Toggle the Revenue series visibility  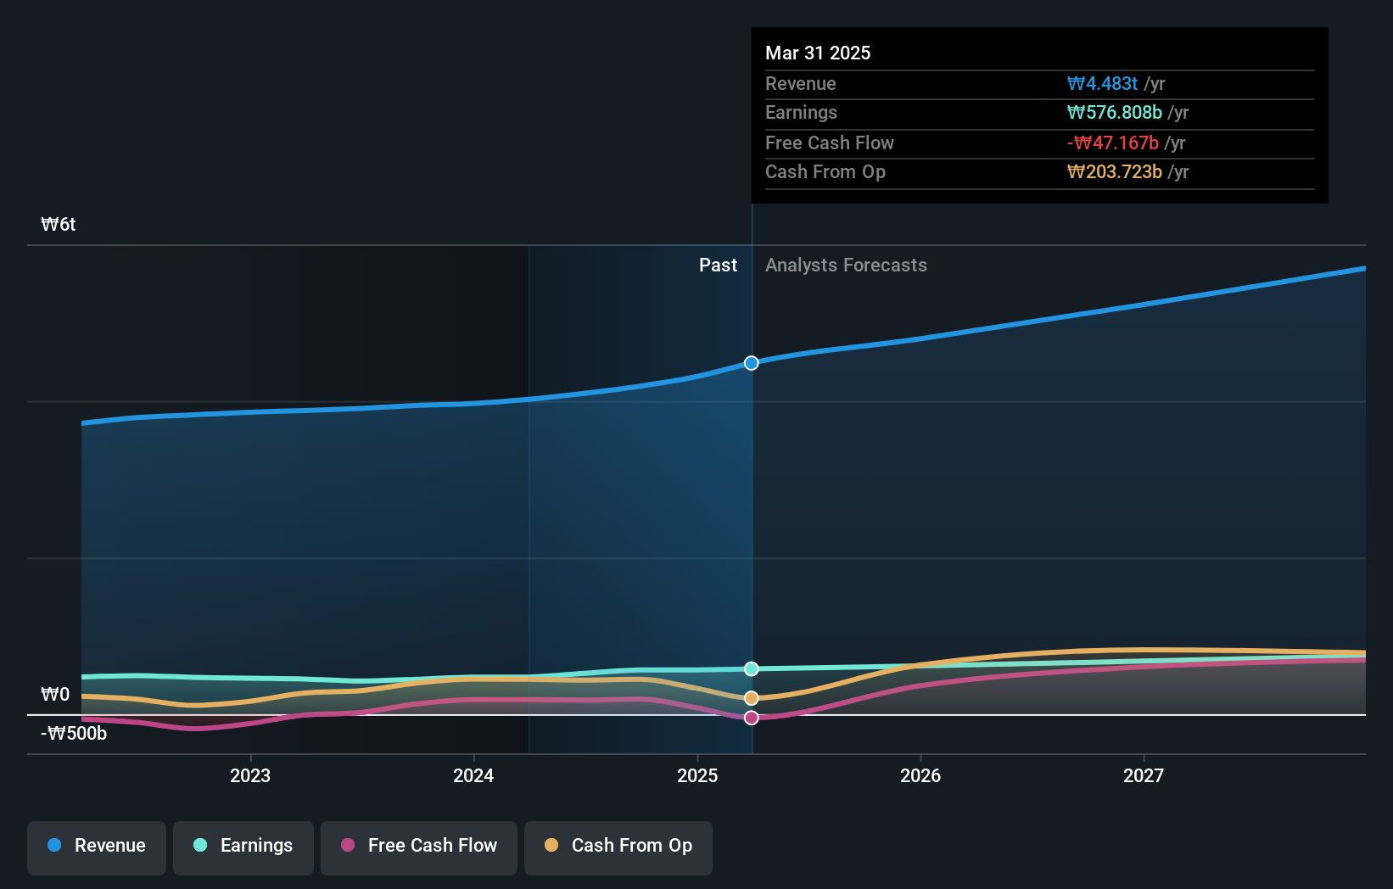(x=96, y=846)
